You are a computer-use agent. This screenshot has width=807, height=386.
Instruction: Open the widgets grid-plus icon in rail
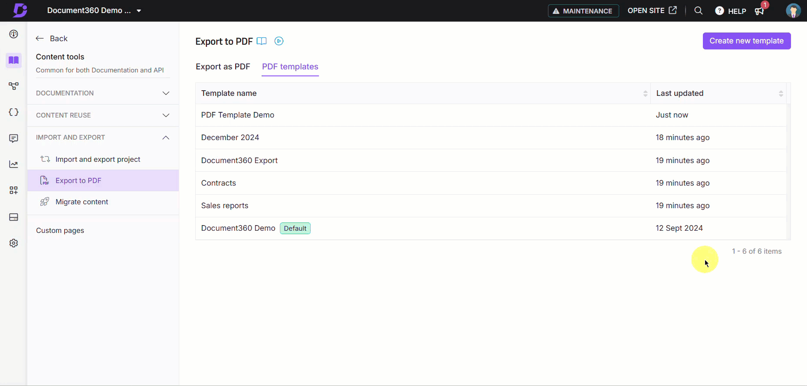(14, 190)
